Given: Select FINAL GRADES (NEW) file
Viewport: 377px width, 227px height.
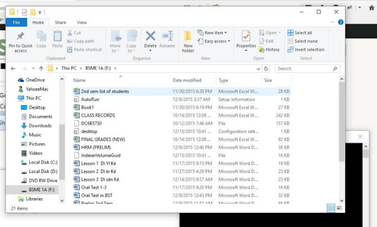Looking at the screenshot, I should click(181, 139).
